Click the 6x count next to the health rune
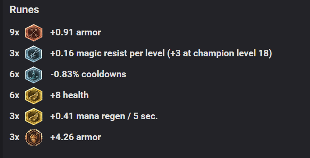This screenshot has width=310, height=158. point(14,95)
